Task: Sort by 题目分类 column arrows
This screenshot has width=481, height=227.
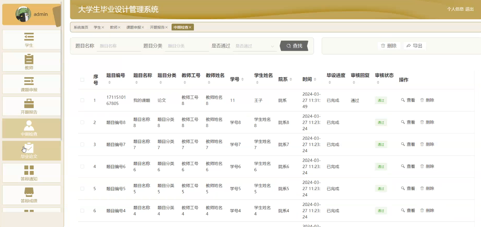Action: 161,83
